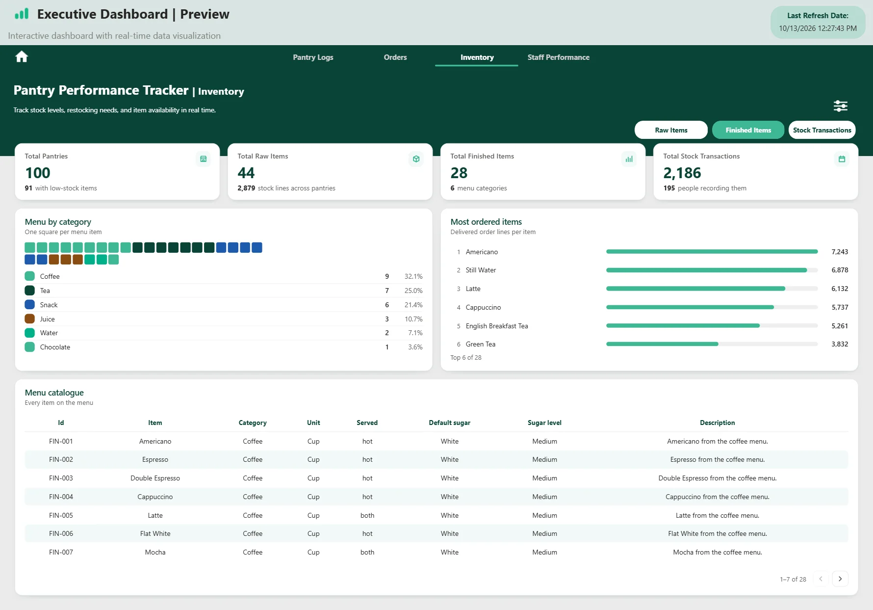The height and width of the screenshot is (610, 873).
Task: Click 'Latte from the coffee menu.' description
Action: pyautogui.click(x=717, y=515)
